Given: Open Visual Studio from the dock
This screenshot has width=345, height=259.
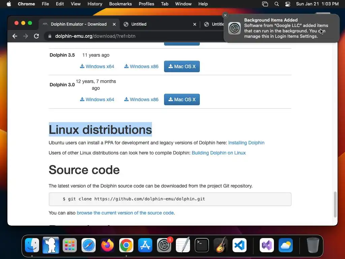Looking at the screenshot, I should point(267,245).
